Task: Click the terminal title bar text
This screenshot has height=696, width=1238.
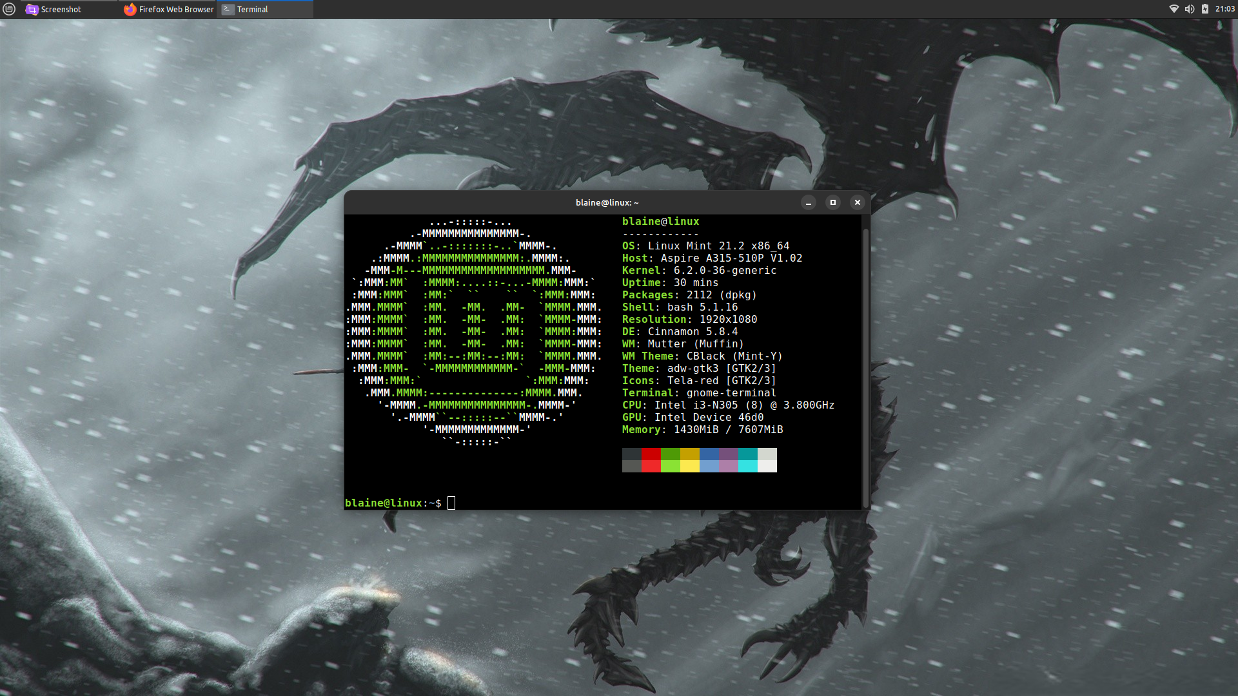Action: point(607,202)
